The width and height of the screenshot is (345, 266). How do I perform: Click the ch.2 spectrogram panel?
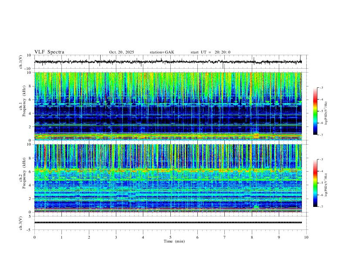coord(168,178)
